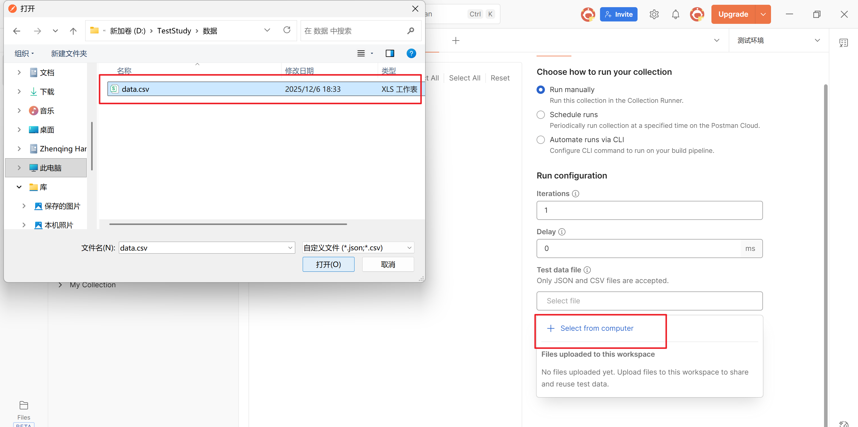Click the Invite button in Postman

(x=618, y=14)
